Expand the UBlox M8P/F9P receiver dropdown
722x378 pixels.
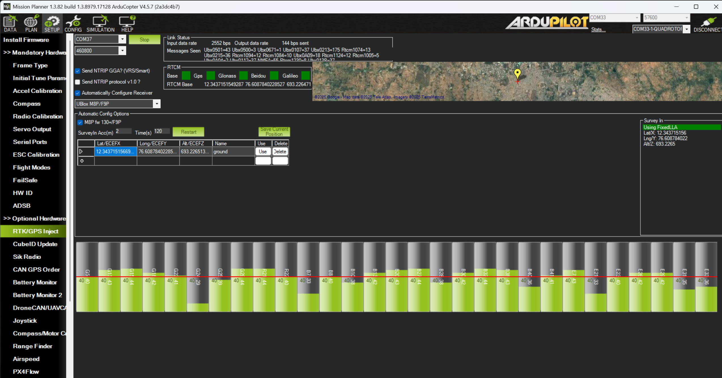[x=157, y=104]
